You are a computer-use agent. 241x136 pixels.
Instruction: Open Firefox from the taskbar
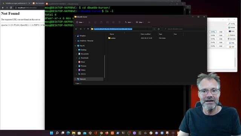pos(107,133)
